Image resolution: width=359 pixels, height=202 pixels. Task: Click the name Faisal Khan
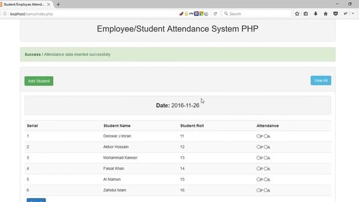point(113,168)
